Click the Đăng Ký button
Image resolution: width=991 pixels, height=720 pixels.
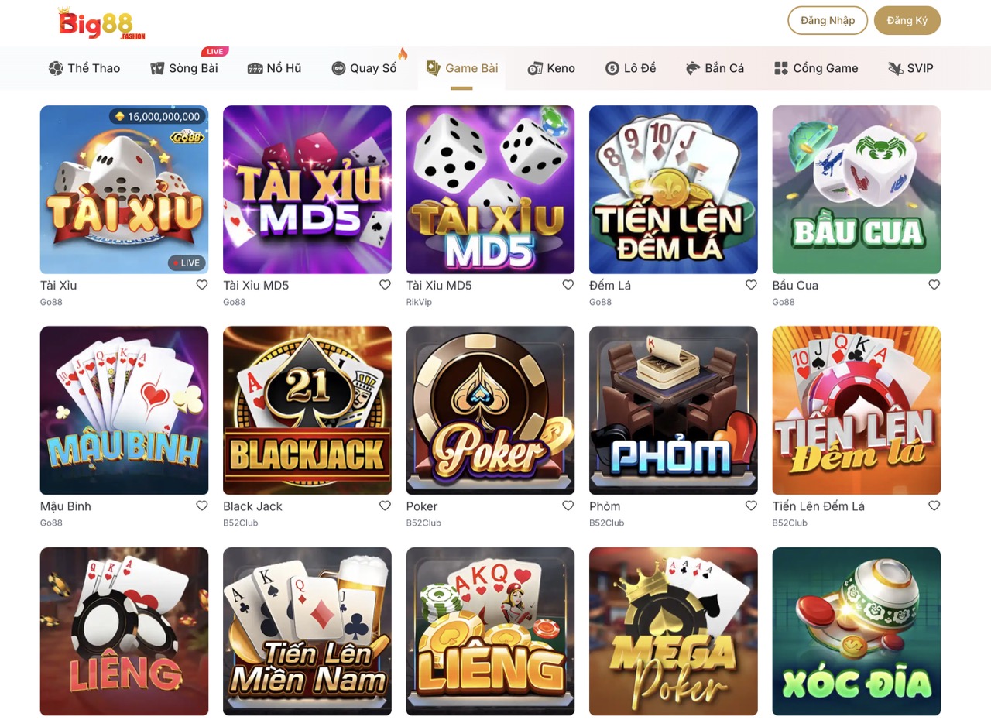pos(907,20)
